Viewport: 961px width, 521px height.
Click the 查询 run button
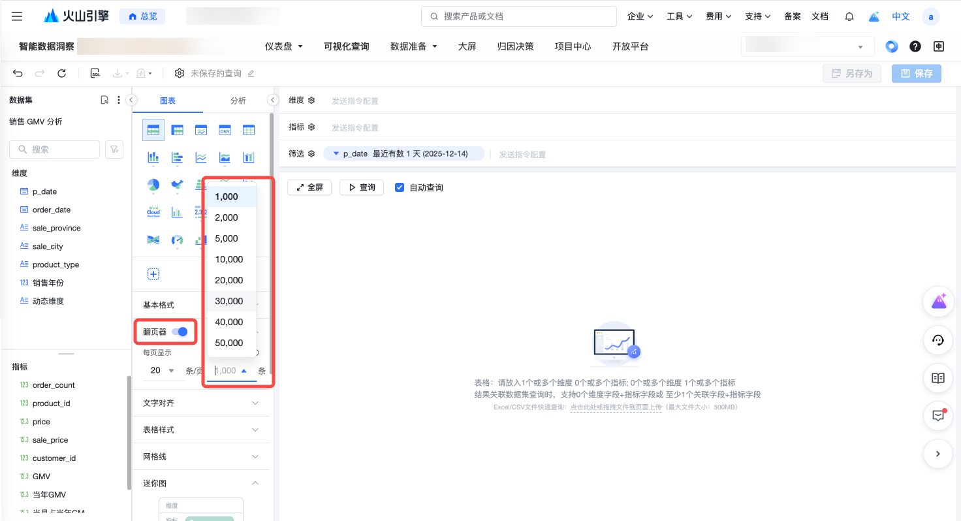362,187
